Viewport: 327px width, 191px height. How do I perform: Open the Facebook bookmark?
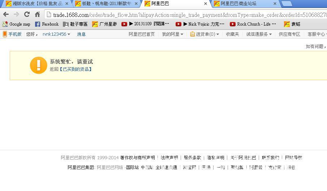coord(47,24)
